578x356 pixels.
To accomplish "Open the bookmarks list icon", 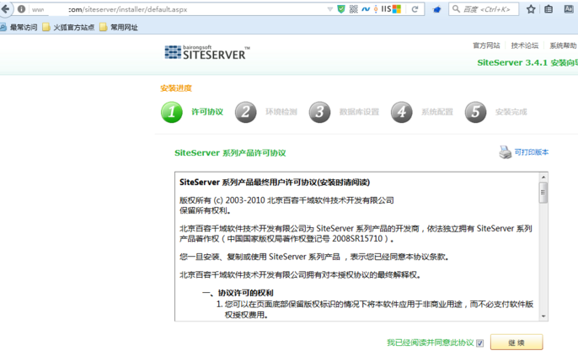I will tap(549, 9).
